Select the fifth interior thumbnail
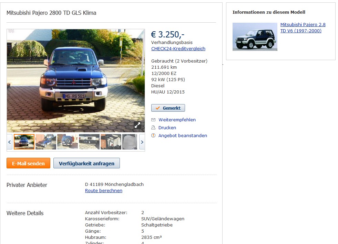Screen dimensions: 338x244 click(x=111, y=142)
